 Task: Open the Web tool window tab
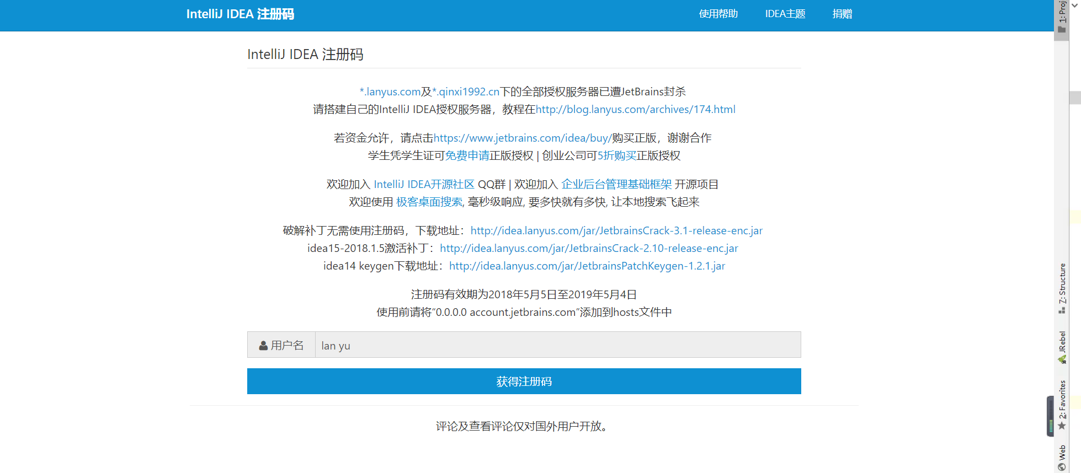(x=1061, y=458)
